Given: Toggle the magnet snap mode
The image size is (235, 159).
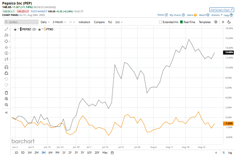Looking at the screenshot, I should click(6, 67).
